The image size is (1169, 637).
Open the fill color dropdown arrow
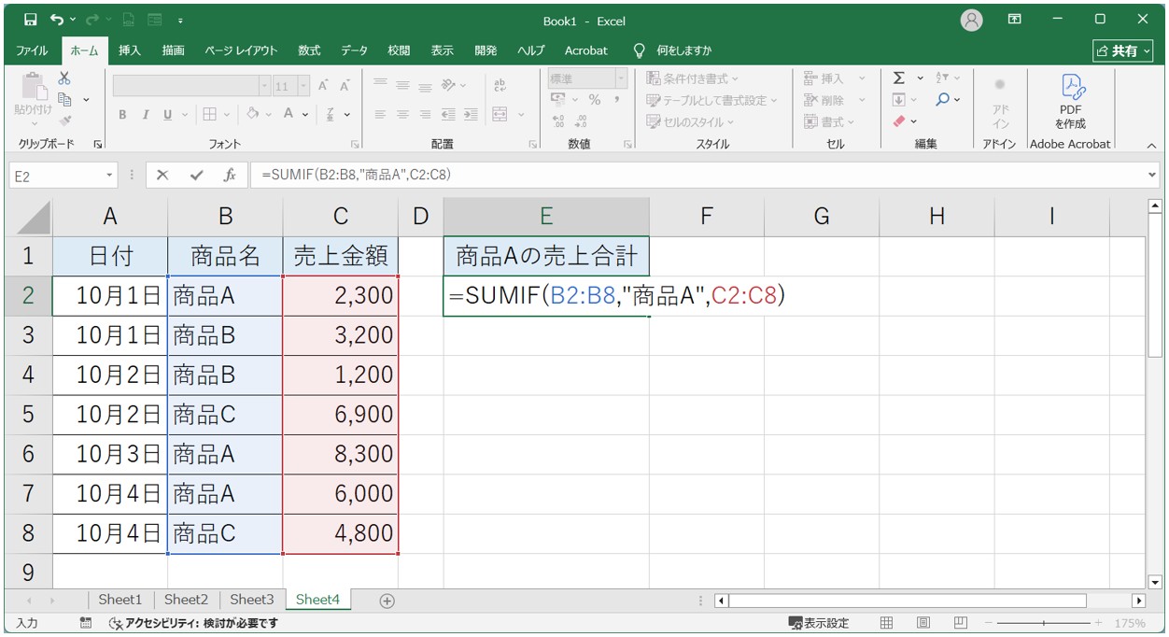(x=266, y=114)
